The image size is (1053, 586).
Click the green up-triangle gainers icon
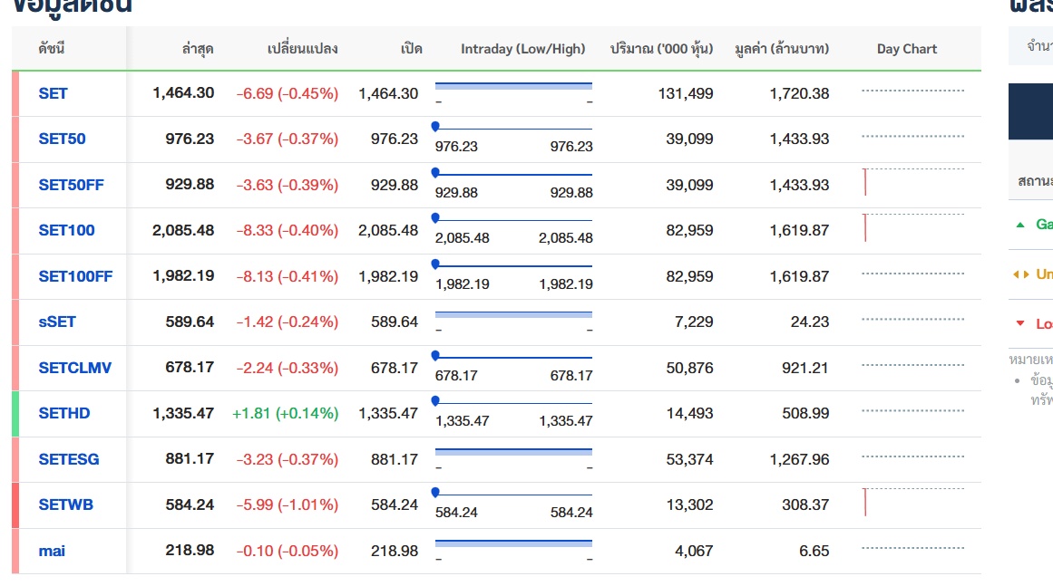(1020, 225)
